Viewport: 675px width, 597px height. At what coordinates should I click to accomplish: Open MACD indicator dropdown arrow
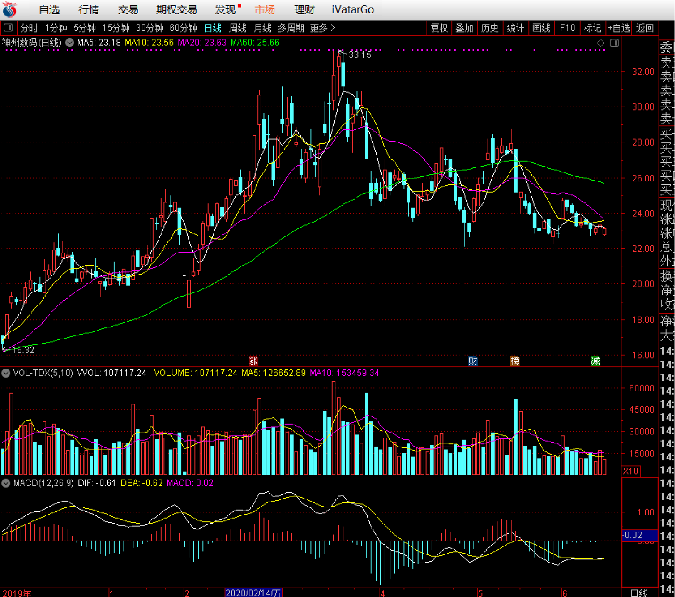point(6,483)
